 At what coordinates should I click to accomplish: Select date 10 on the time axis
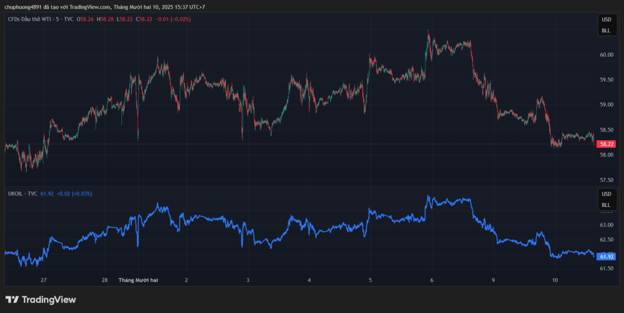555,280
